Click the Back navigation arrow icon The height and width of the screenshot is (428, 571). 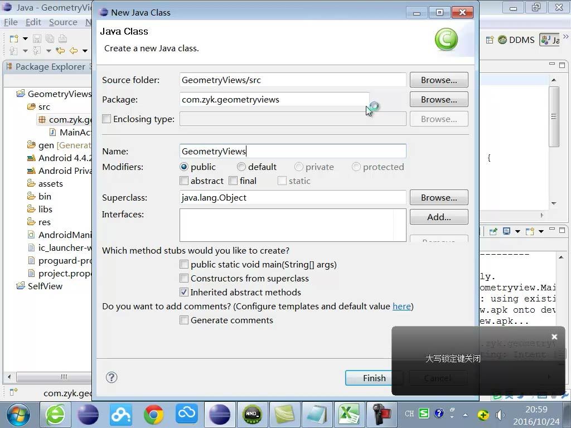click(x=74, y=51)
